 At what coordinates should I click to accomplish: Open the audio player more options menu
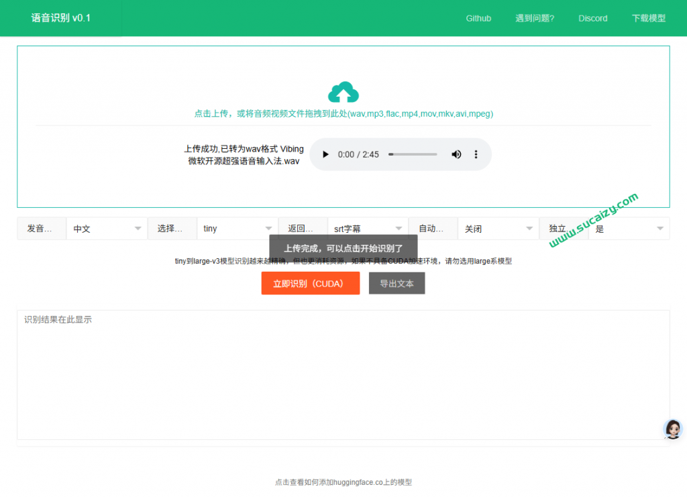click(476, 154)
